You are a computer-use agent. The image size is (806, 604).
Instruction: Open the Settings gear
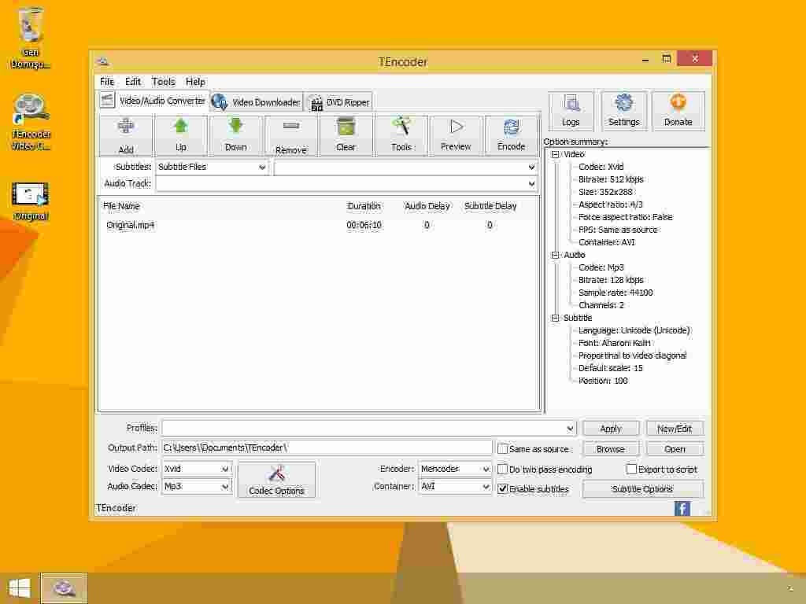(x=624, y=111)
